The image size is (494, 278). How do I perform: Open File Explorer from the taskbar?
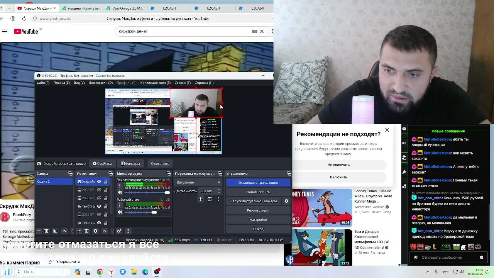[134, 272]
